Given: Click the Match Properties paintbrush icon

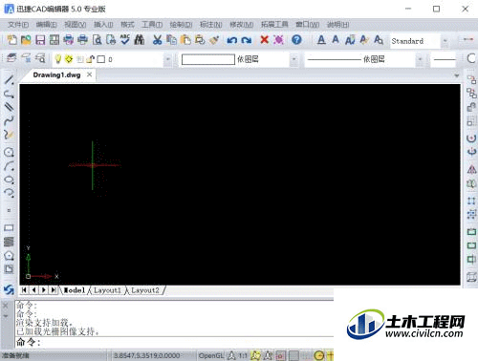Looking at the screenshot, I should click(214, 40).
